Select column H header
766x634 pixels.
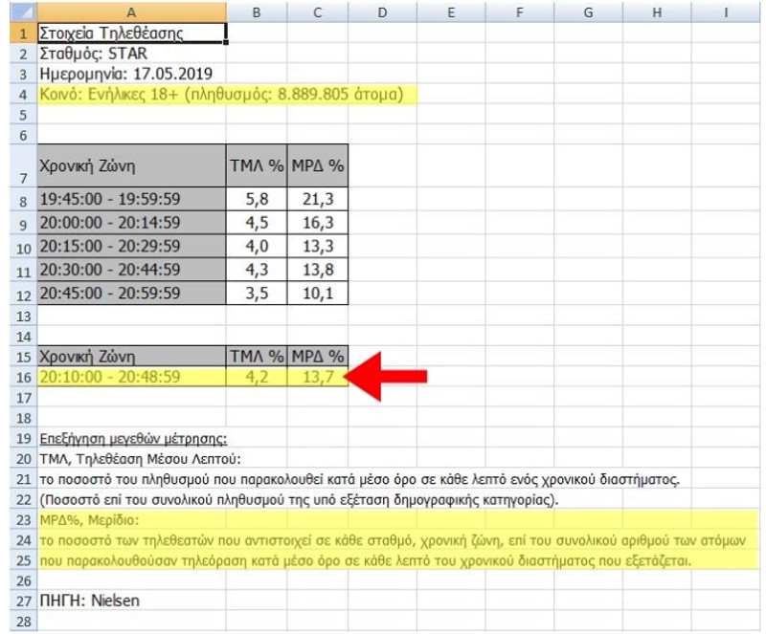tap(657, 12)
